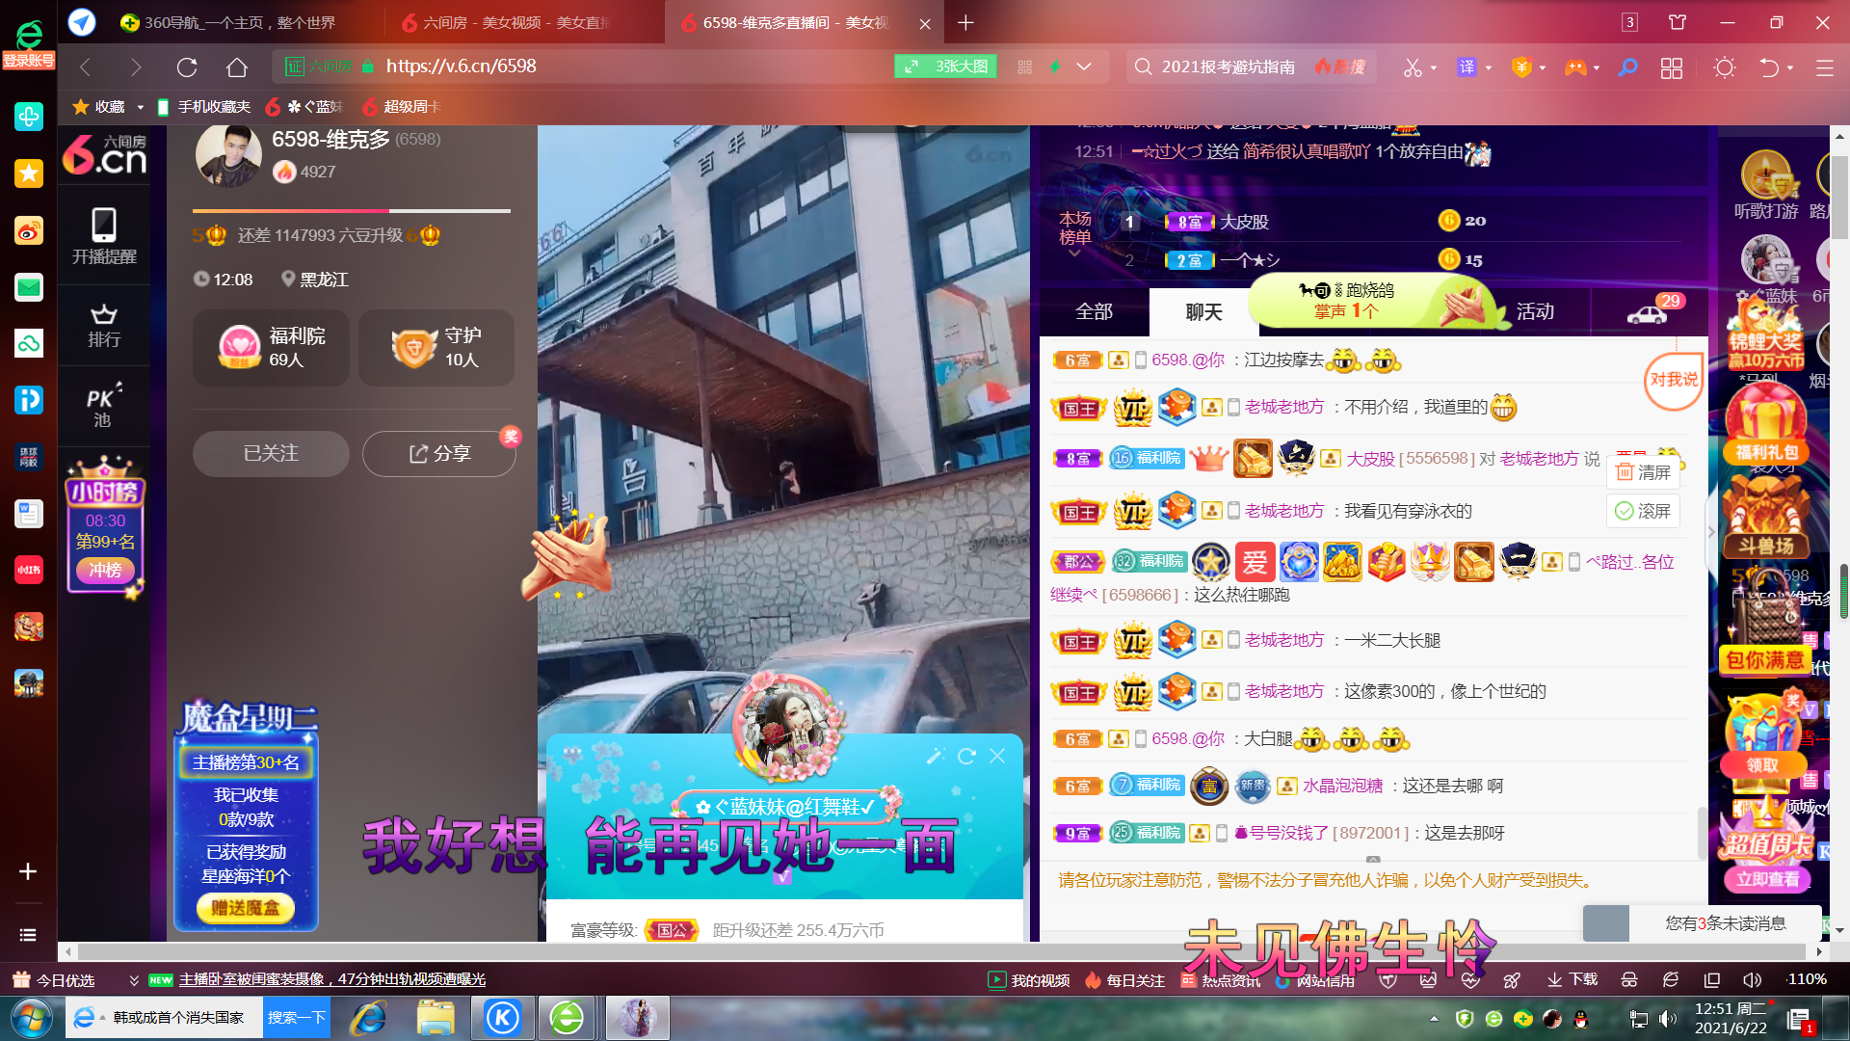
Task: Open the 守护 10人 card
Action: 436,348
